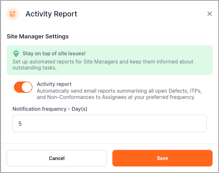Click the "Notification frequency - Day(s)" label
The height and width of the screenshot is (173, 219).
pos(50,109)
